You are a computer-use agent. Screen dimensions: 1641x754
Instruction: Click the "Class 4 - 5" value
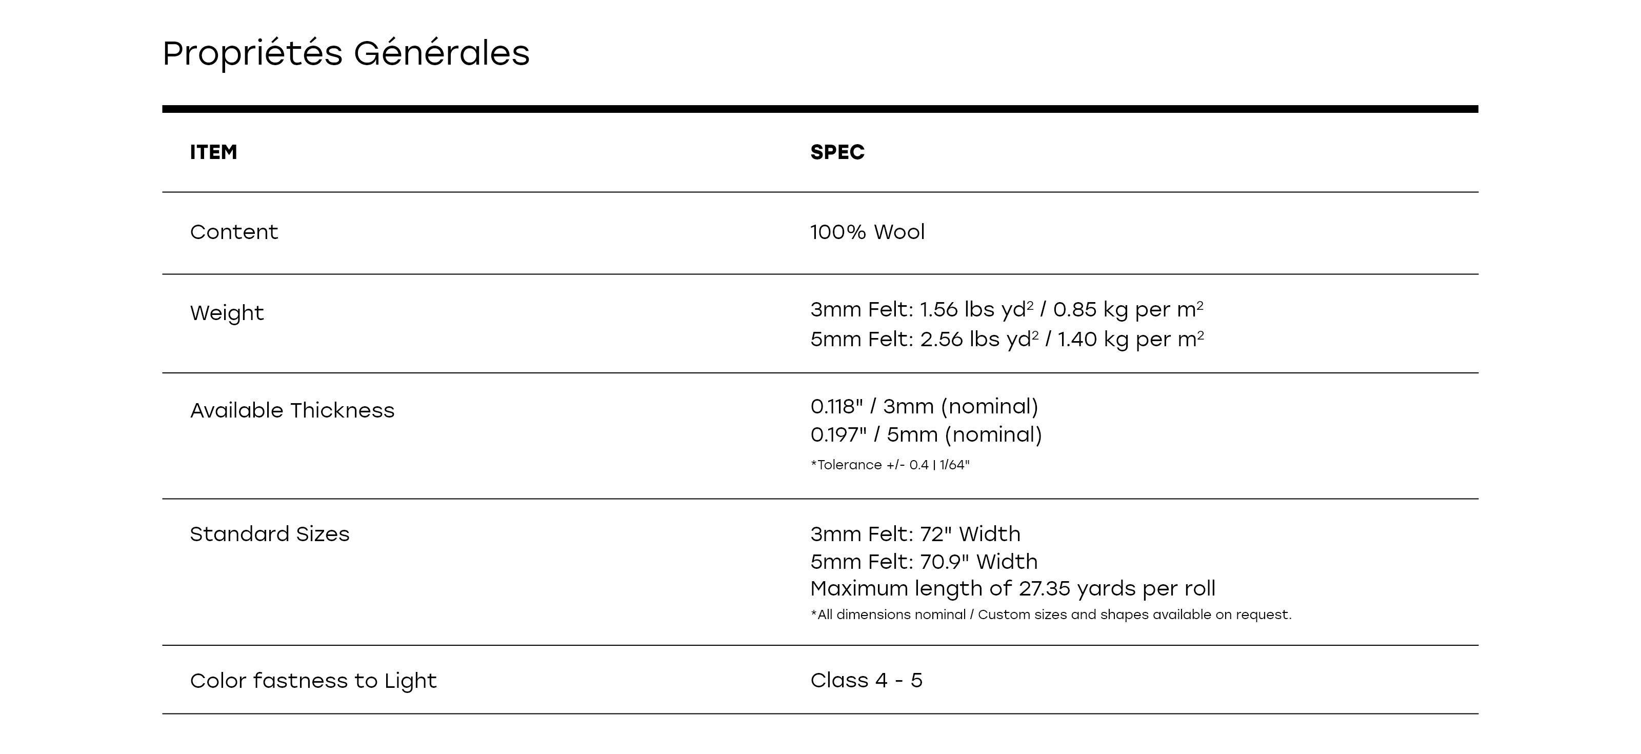click(866, 681)
